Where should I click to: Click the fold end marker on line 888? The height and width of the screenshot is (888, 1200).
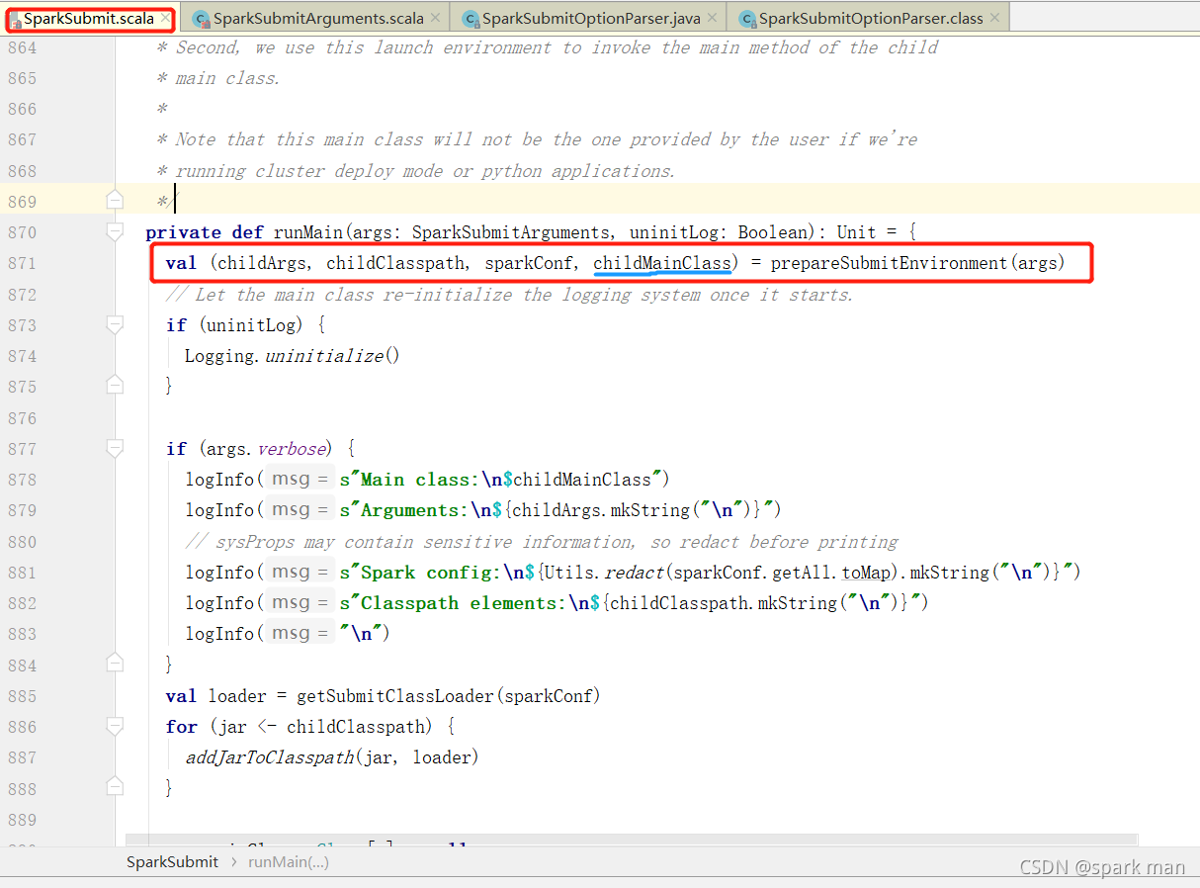coord(115,787)
